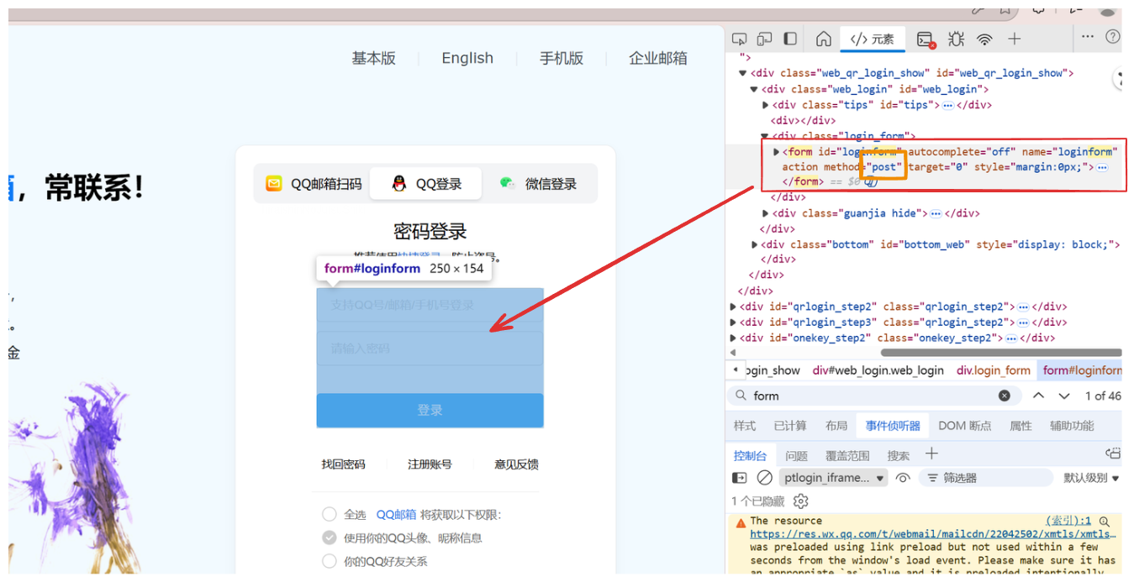Click the WeChat icon in 微信登录
The height and width of the screenshot is (582, 1134).
507,183
